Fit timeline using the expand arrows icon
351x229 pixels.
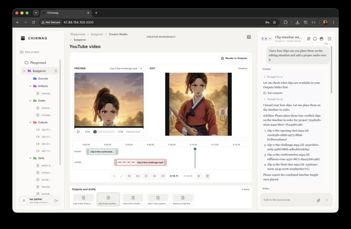[x=122, y=176]
